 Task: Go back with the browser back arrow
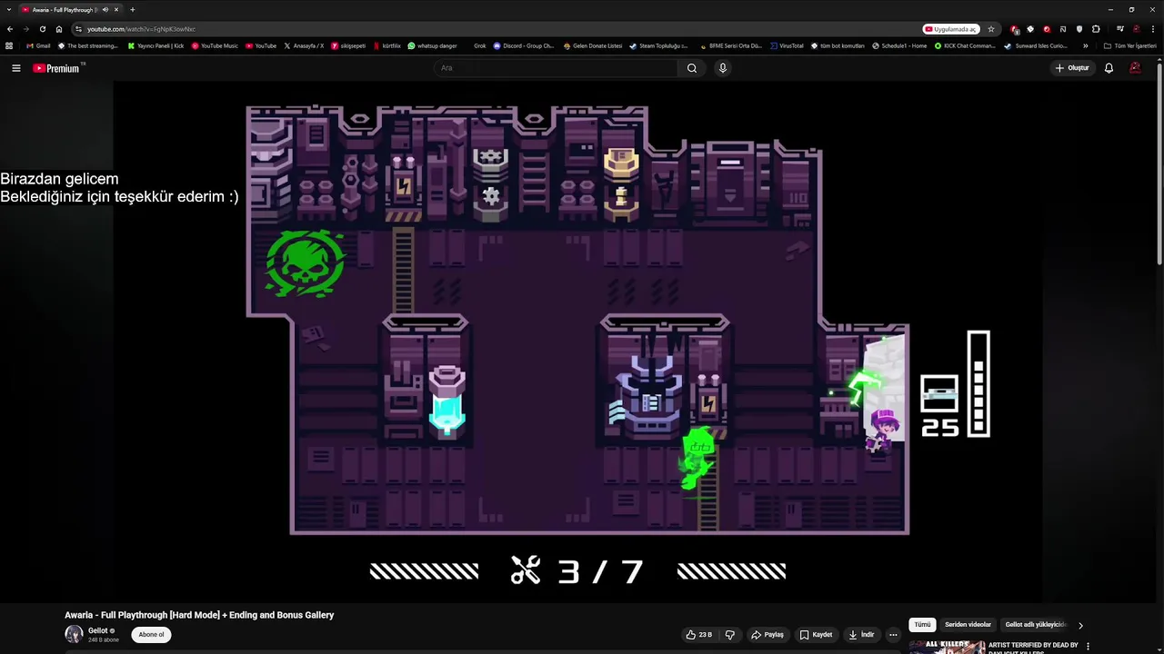(x=10, y=29)
